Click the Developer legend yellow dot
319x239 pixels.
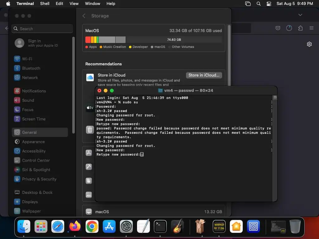tap(130, 47)
